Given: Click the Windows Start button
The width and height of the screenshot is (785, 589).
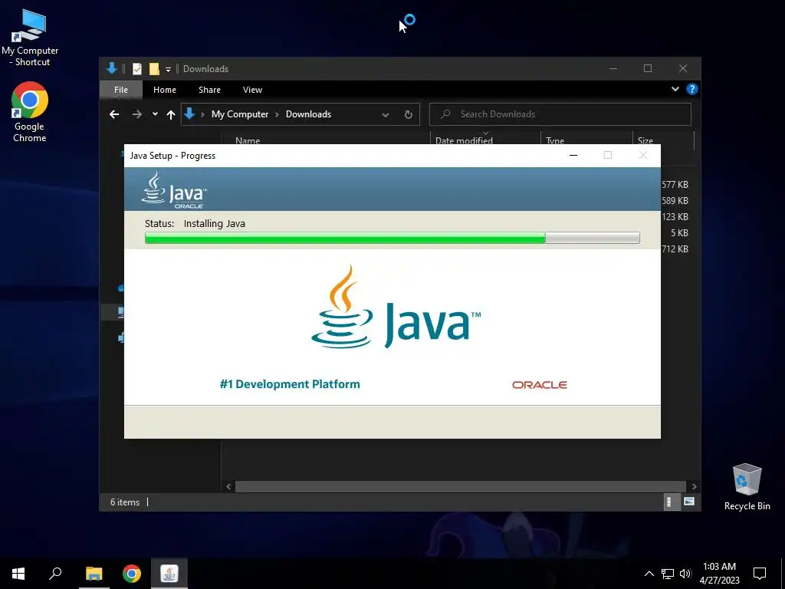Looking at the screenshot, I should pos(18,574).
